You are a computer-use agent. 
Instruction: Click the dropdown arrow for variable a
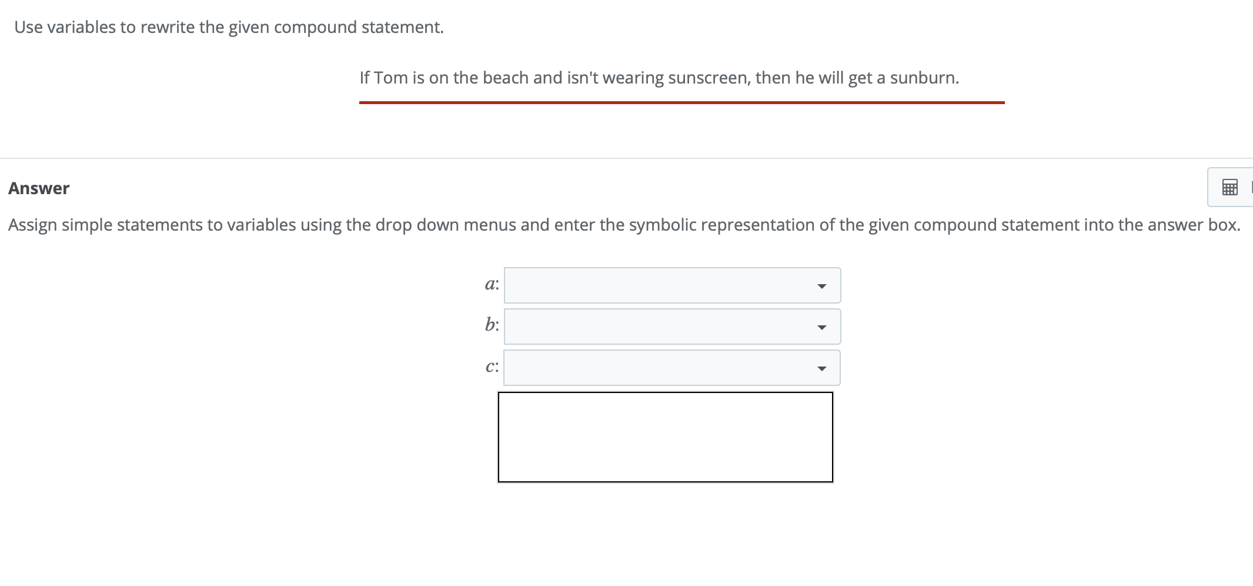click(823, 285)
